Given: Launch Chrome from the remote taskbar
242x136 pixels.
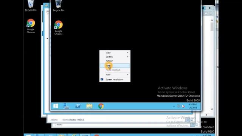Looking at the screenshot, I should pos(101,106).
